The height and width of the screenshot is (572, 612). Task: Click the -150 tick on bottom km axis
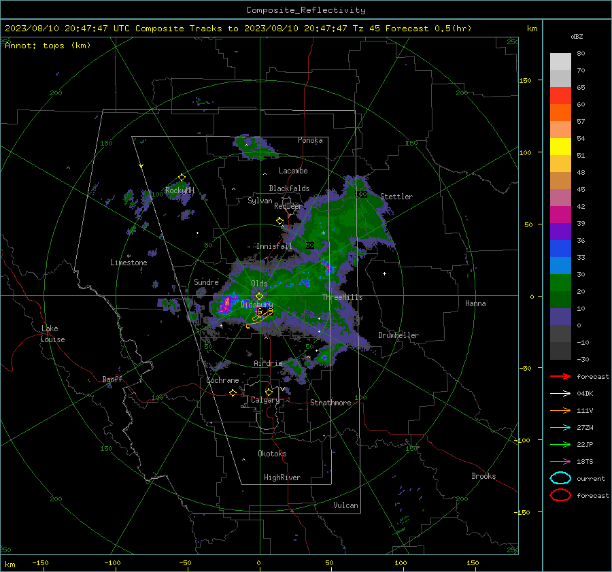tap(40, 562)
